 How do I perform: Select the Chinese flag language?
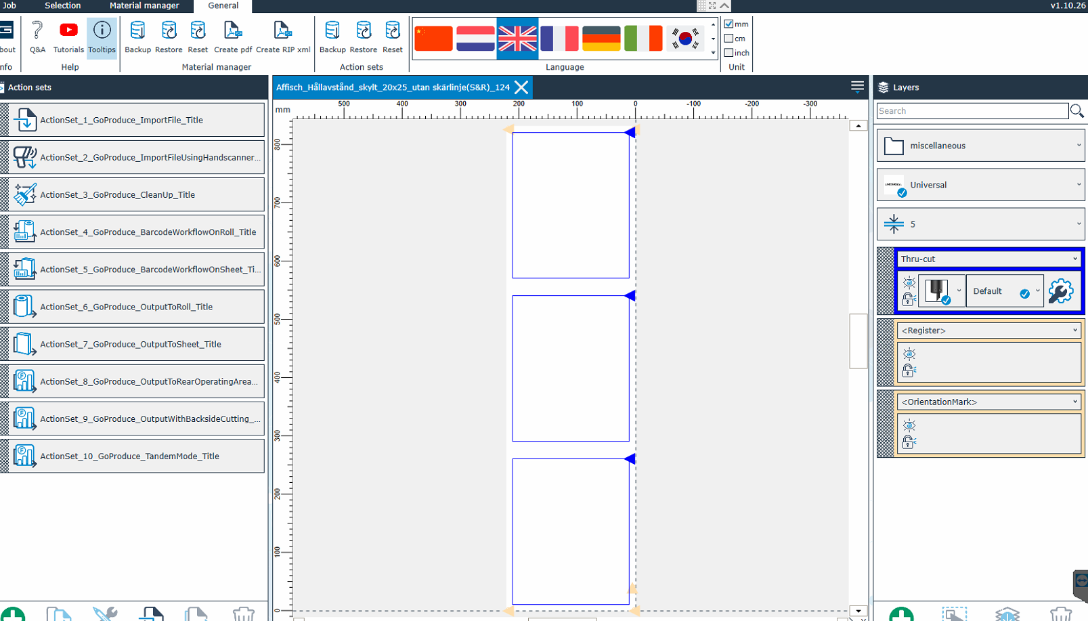click(x=433, y=39)
